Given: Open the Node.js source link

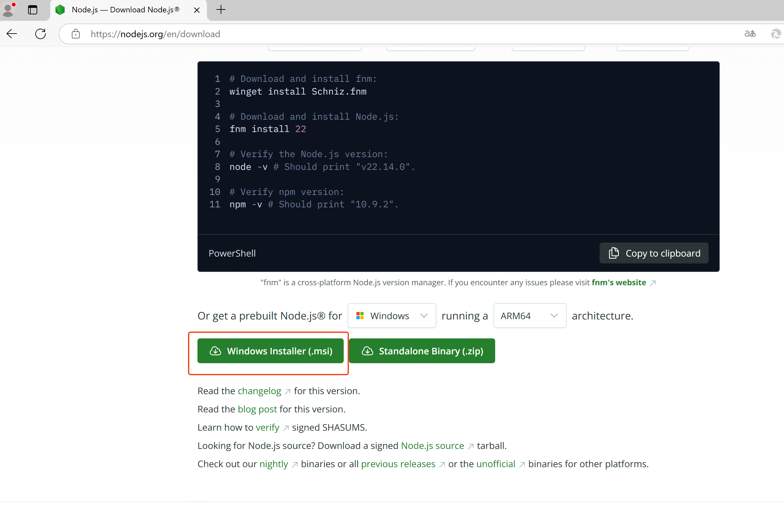Looking at the screenshot, I should pyautogui.click(x=432, y=446).
